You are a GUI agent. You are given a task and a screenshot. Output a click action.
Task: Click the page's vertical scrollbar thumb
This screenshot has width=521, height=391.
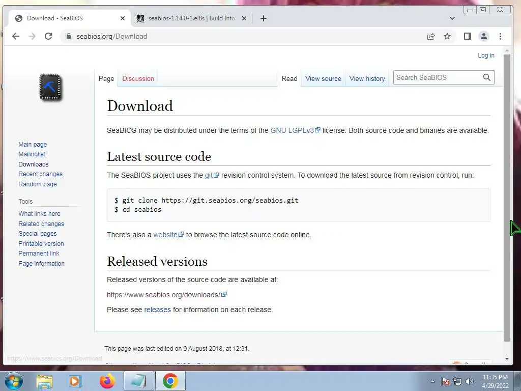[507, 198]
